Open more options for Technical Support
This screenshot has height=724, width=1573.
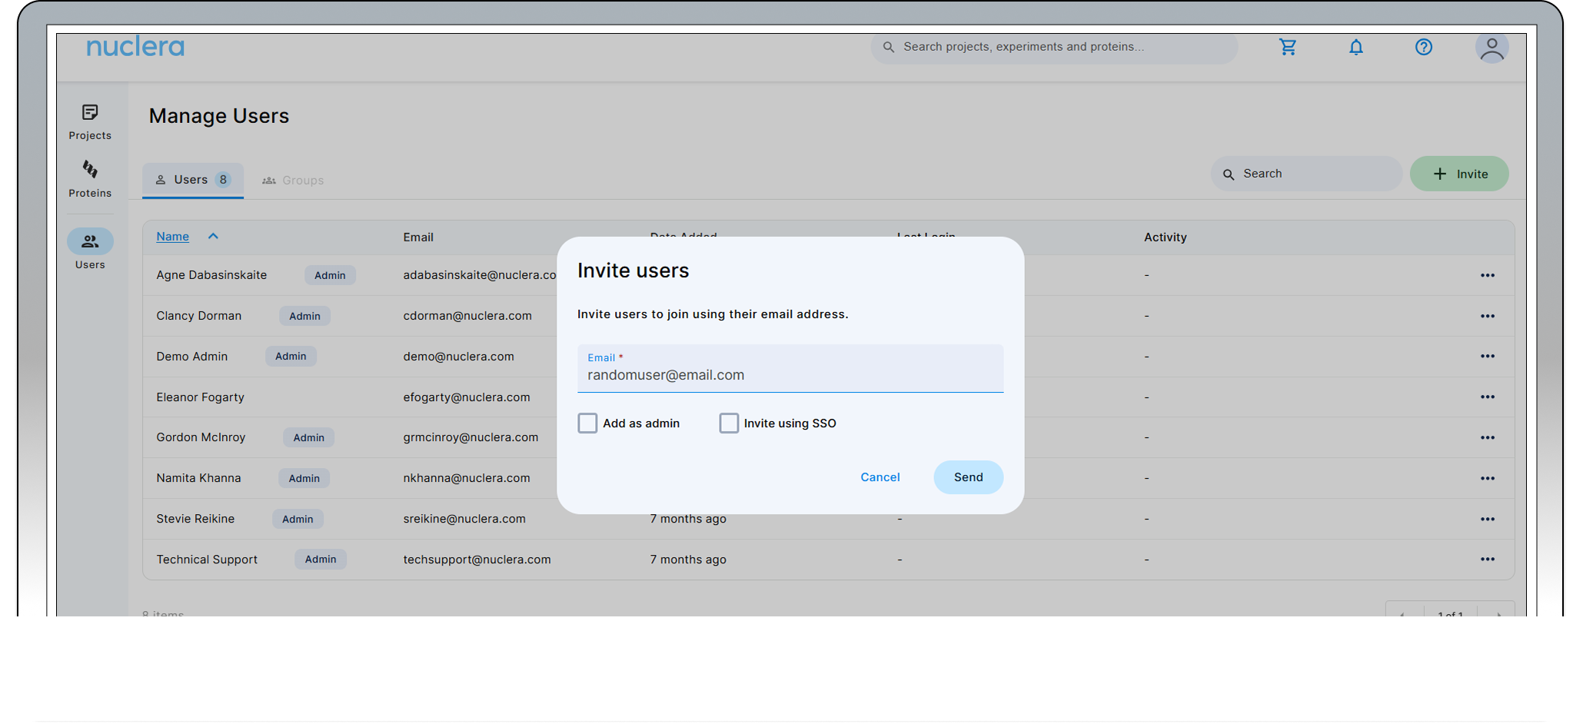[1487, 560]
